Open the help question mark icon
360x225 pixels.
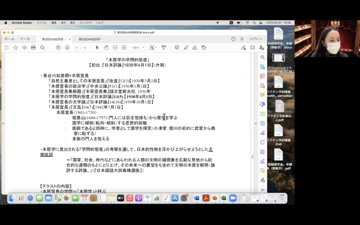pos(233,39)
